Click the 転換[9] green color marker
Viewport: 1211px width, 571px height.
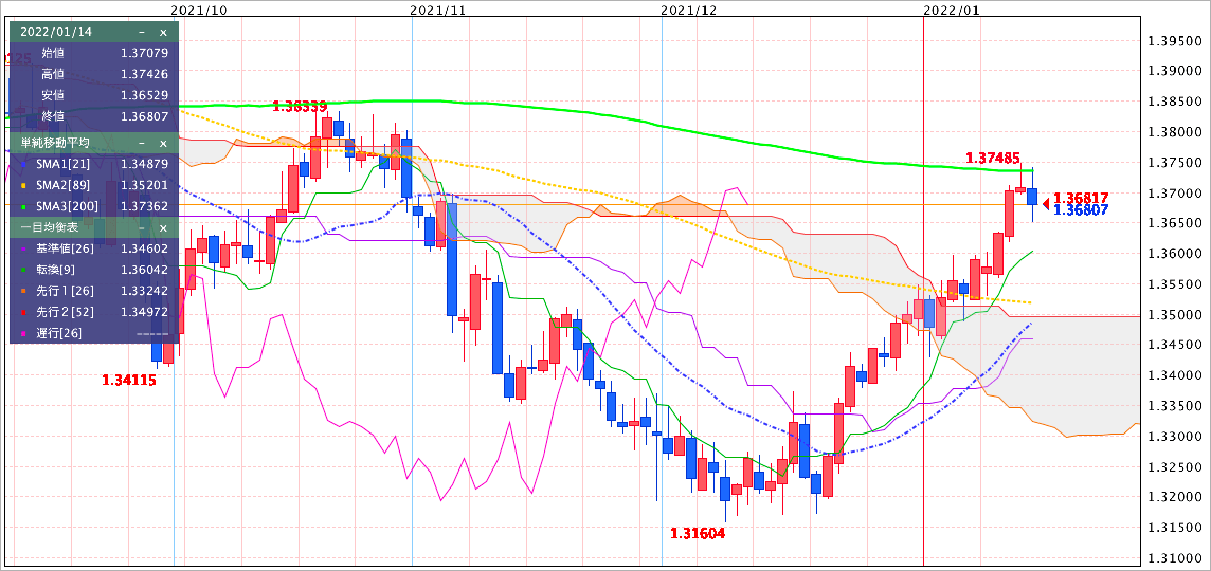tap(23, 271)
